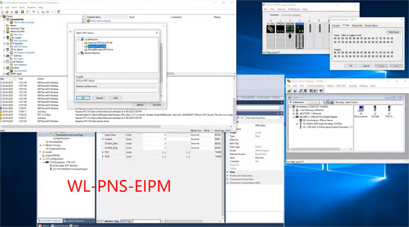Open Extended Properties dropdown
Screen dimensions: 409x227
tap(281, 118)
